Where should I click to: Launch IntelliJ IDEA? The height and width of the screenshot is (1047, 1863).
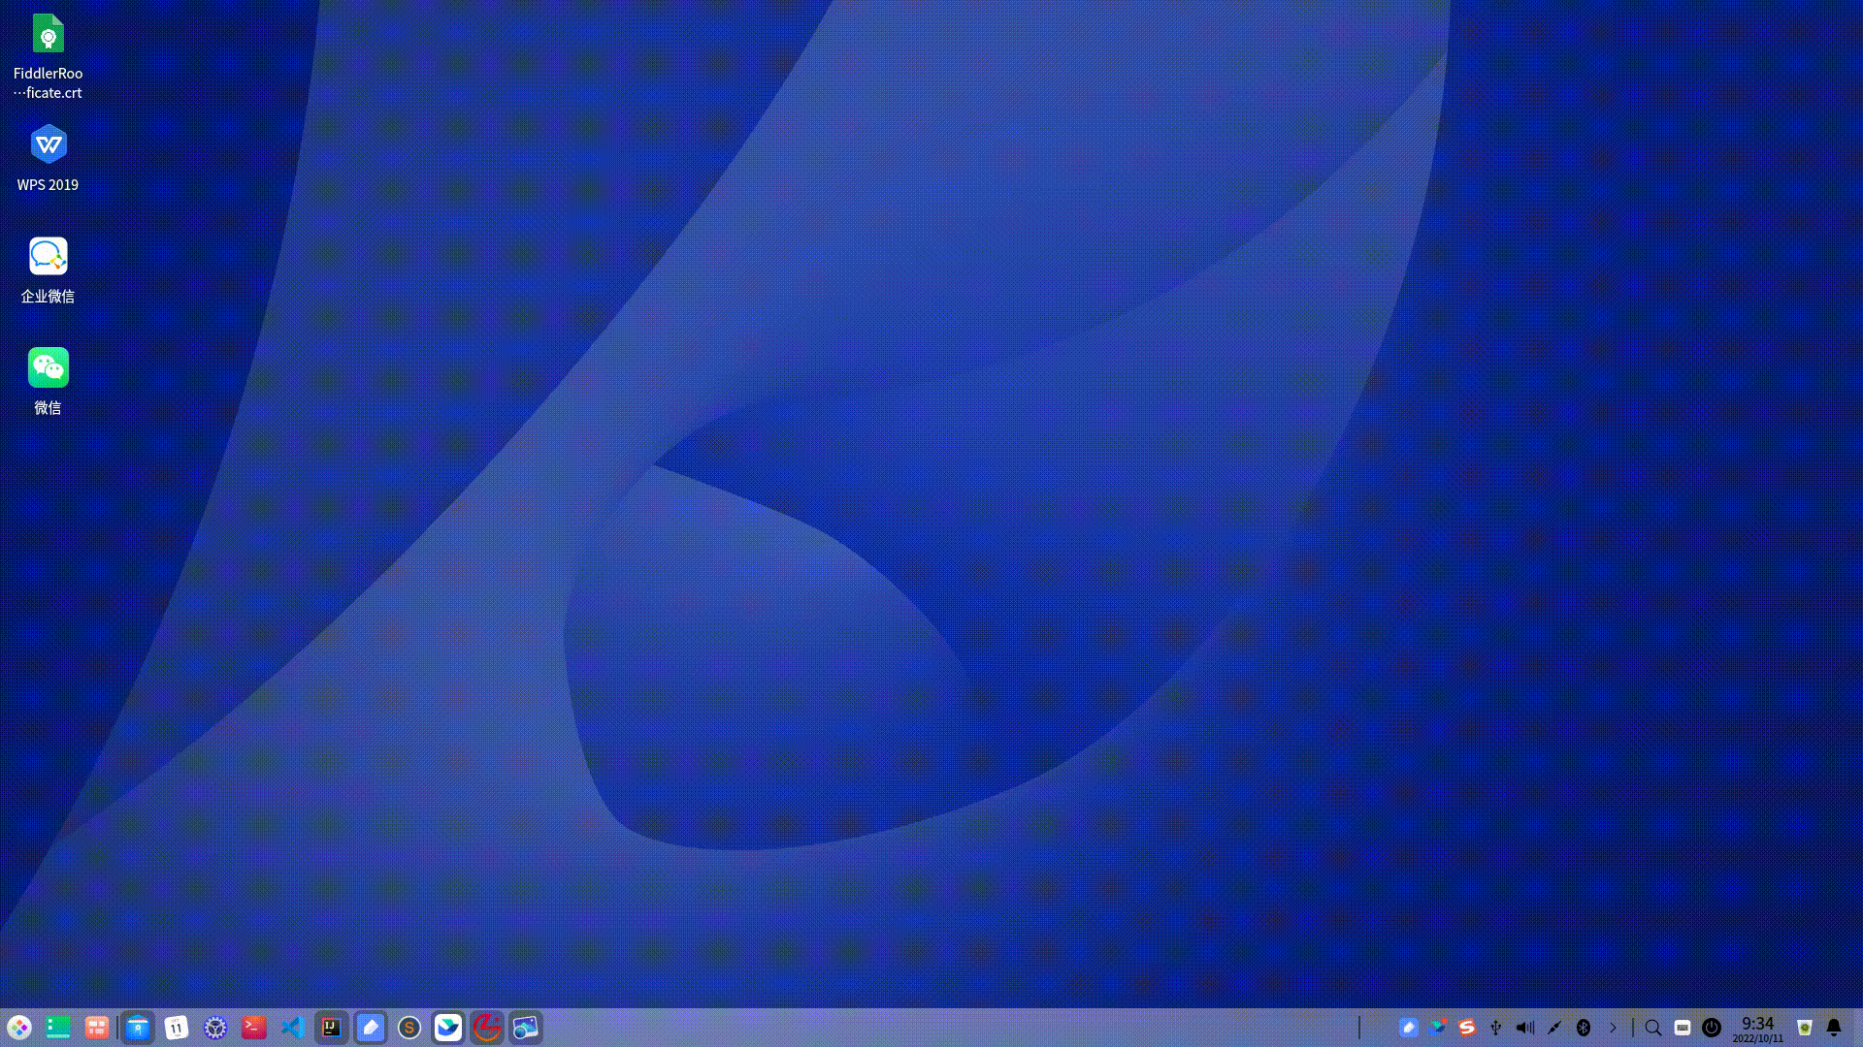tap(331, 1028)
